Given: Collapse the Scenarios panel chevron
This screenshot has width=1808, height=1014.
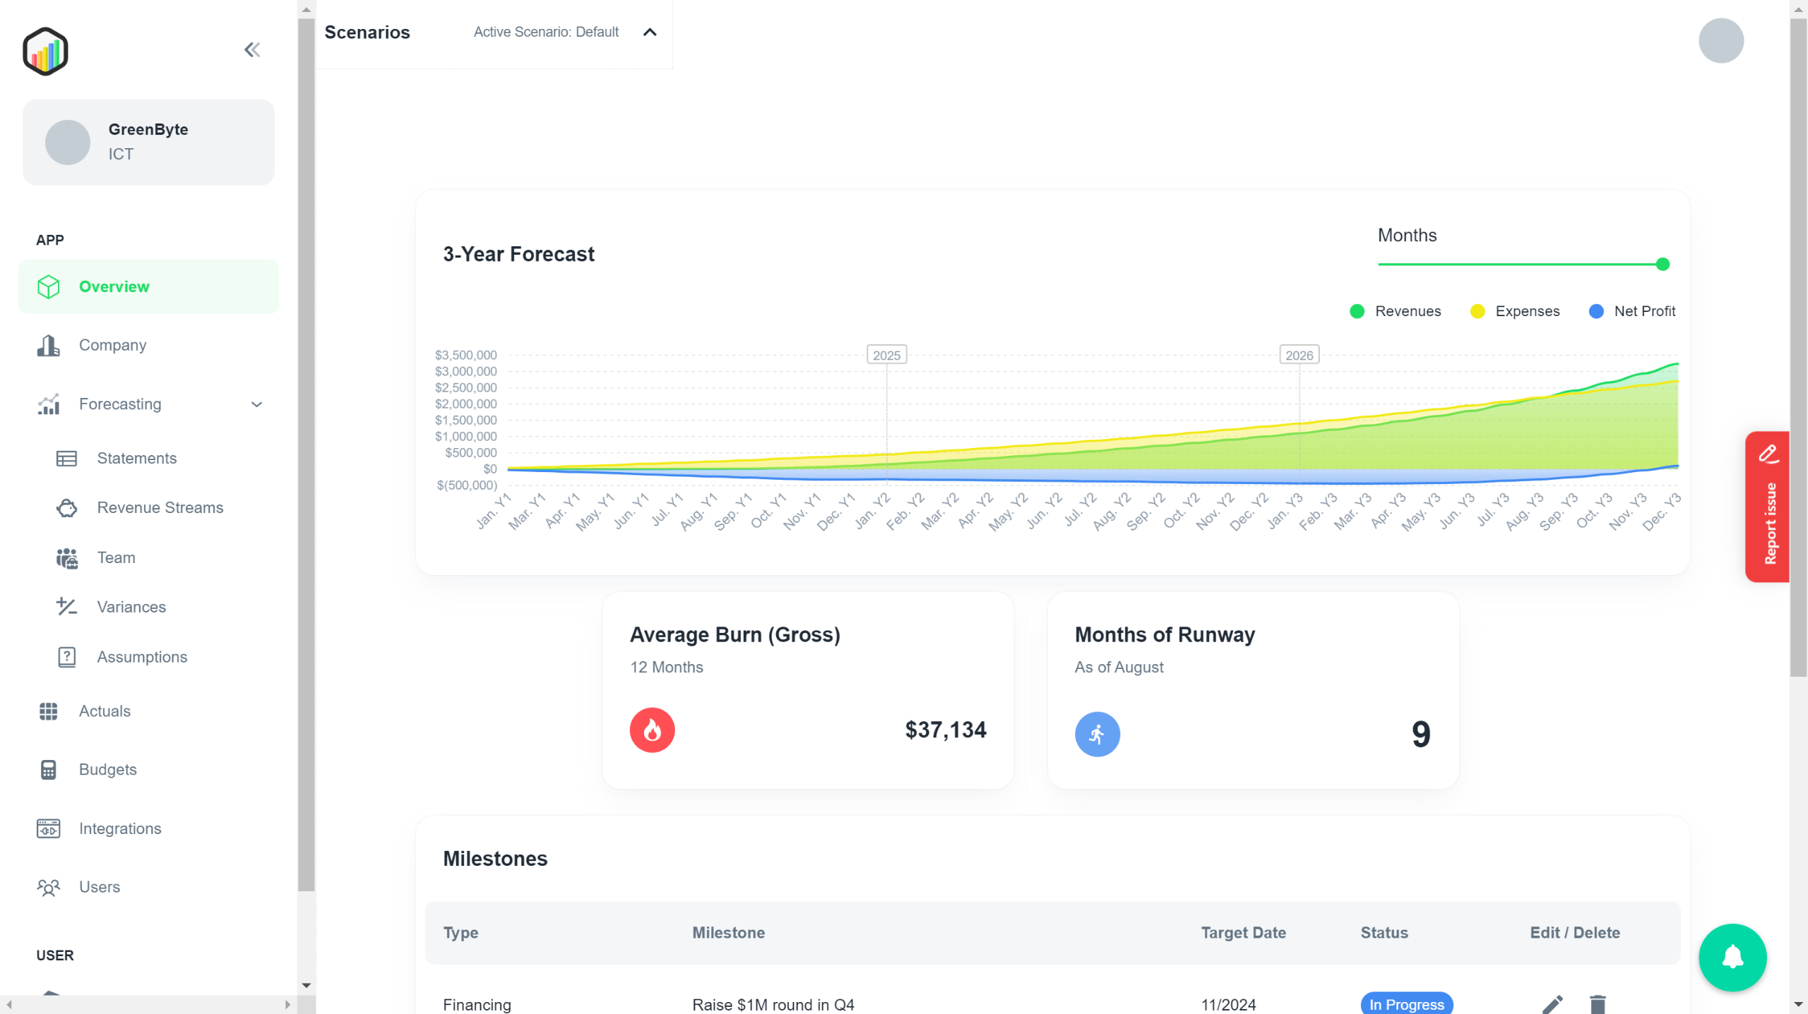Looking at the screenshot, I should [x=650, y=32].
